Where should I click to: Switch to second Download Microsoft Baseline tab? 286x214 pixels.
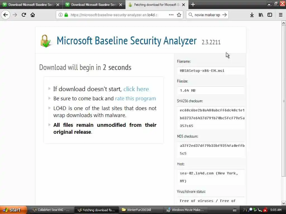tap(94, 5)
